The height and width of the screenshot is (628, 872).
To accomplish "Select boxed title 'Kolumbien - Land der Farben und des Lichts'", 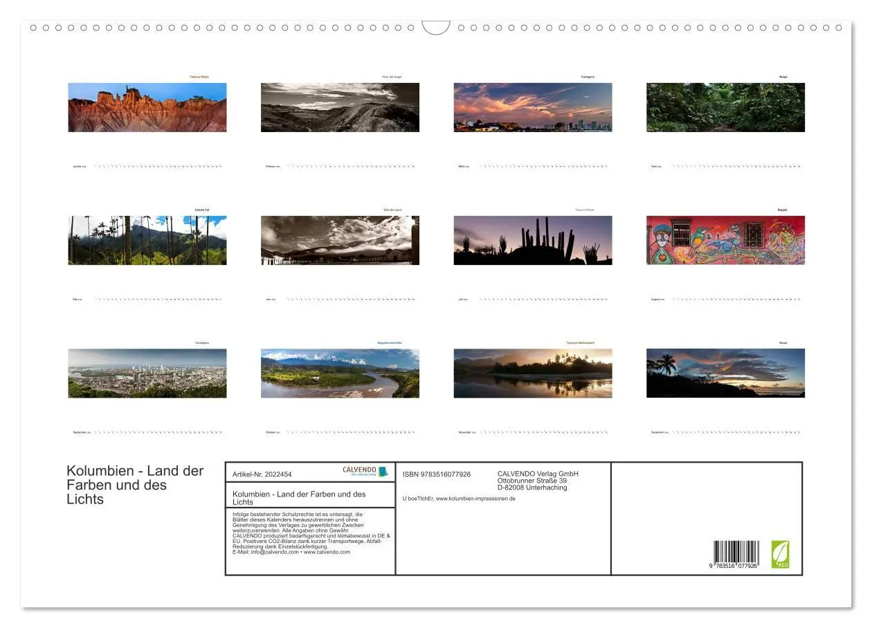I will click(299, 498).
